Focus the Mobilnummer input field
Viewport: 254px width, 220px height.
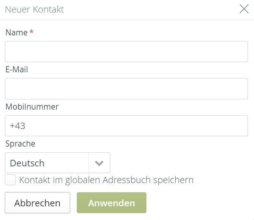tap(126, 126)
